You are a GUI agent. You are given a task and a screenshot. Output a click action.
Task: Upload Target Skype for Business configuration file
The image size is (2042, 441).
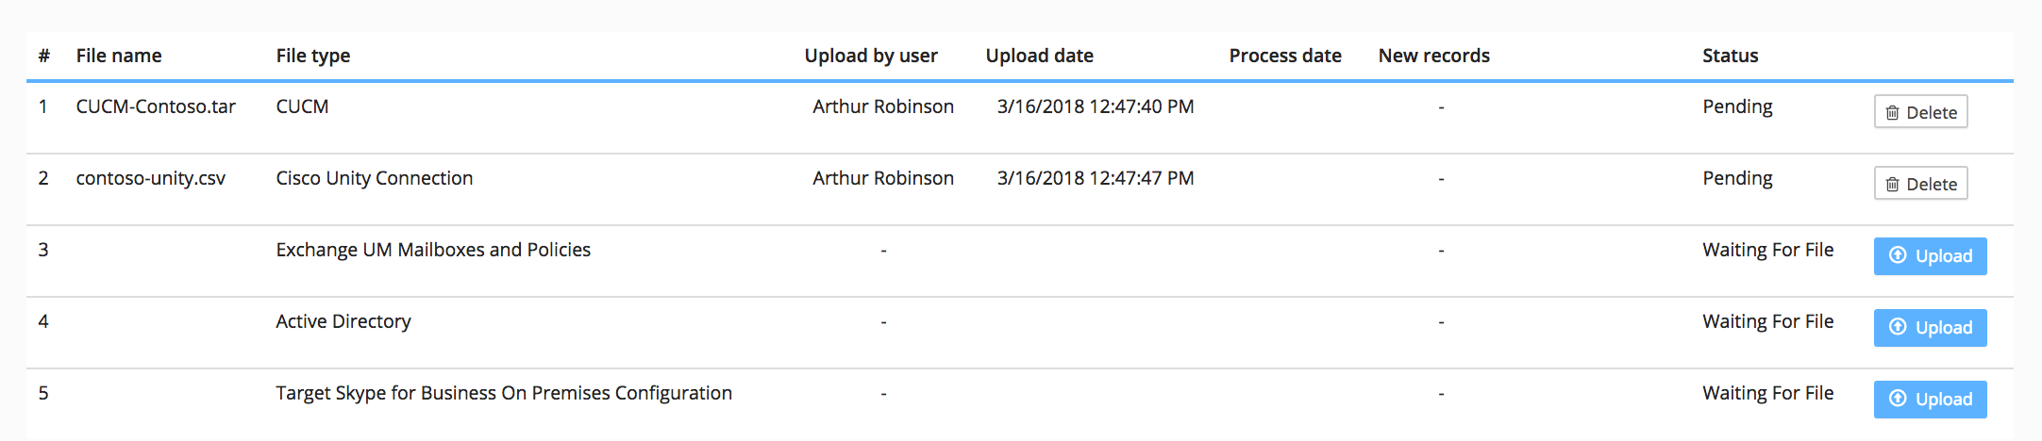[x=1930, y=400]
